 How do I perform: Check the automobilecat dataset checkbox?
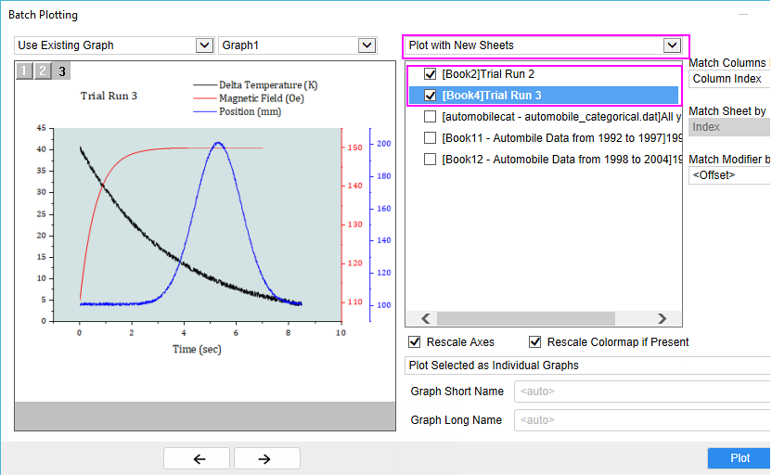coord(431,116)
